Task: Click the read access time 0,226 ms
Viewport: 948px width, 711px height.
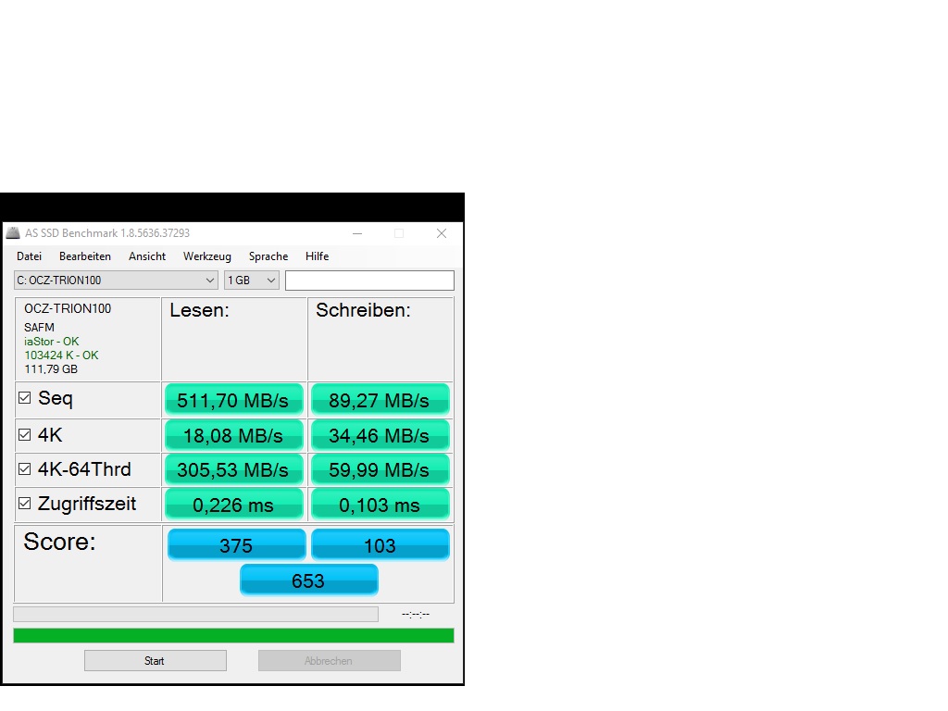Action: point(233,505)
